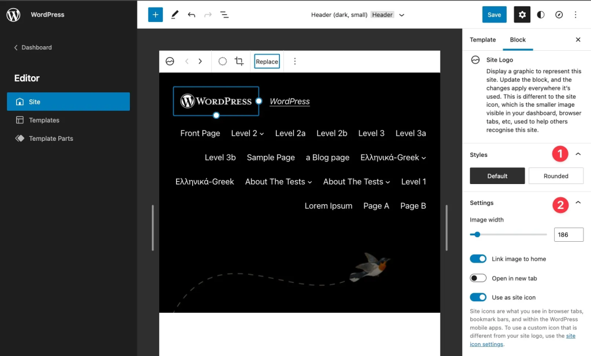Click the bottom resize handle of logo
Screen dimensions: 591x356
click(x=216, y=115)
